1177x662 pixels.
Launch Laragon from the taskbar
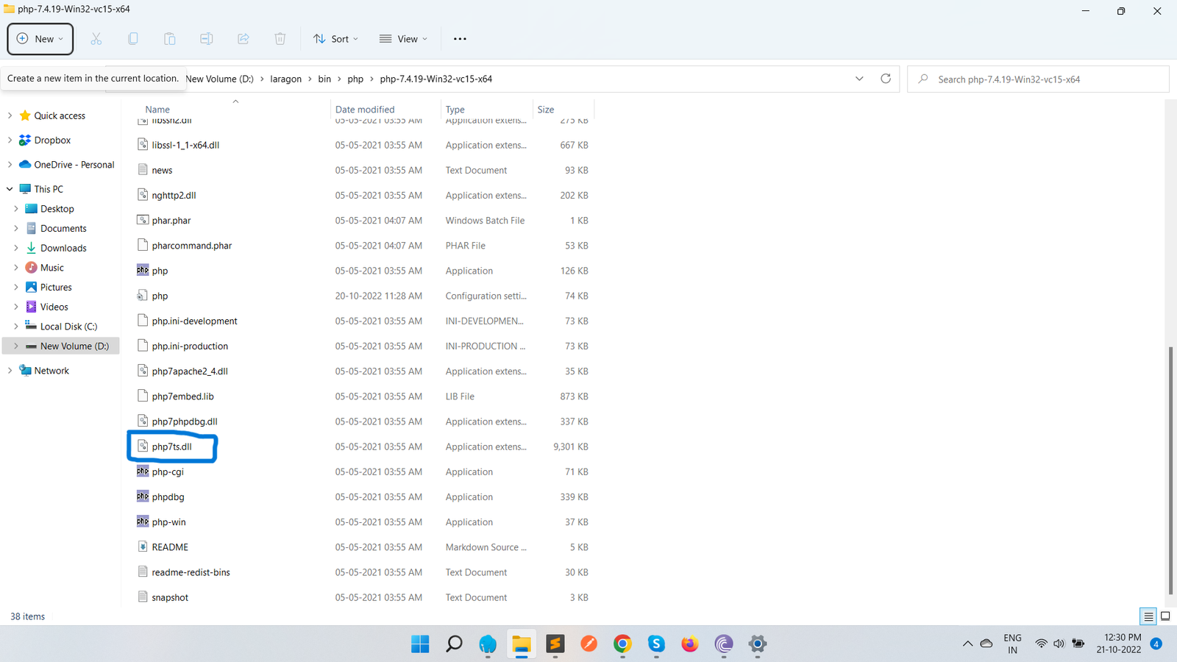[488, 644]
